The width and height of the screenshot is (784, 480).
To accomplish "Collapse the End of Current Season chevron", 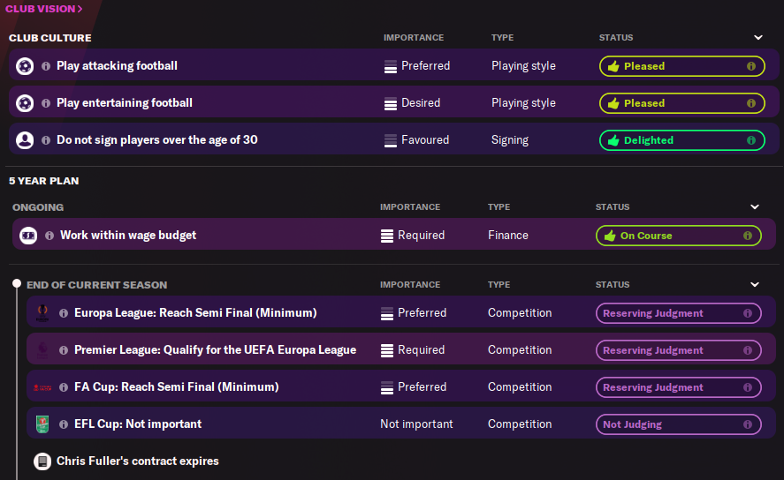I will [754, 285].
